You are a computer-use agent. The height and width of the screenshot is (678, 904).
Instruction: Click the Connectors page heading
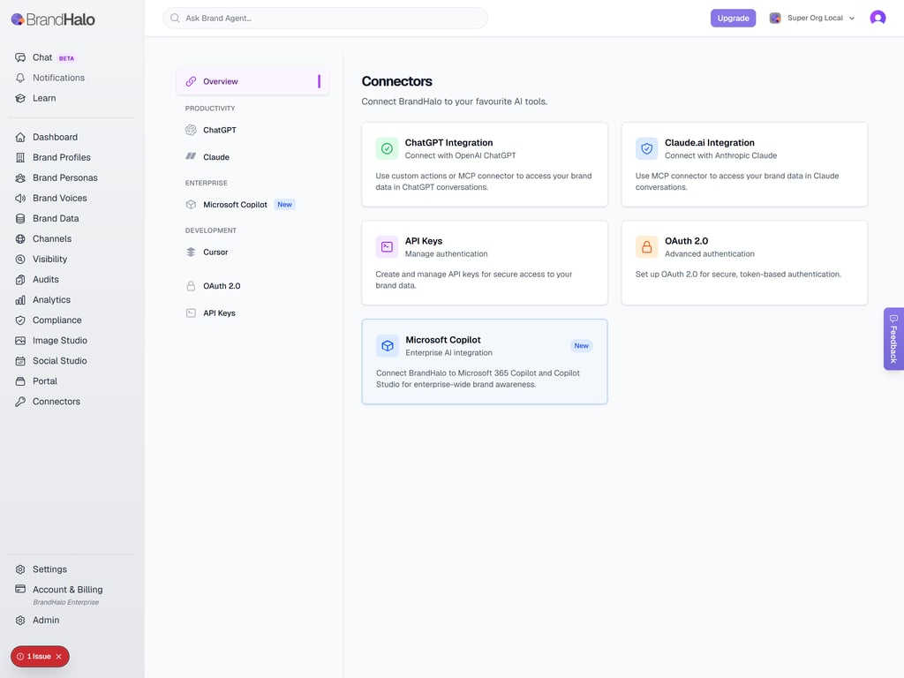pyautogui.click(x=396, y=81)
